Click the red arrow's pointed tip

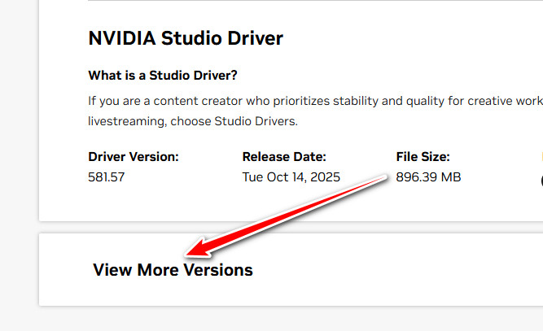click(188, 252)
